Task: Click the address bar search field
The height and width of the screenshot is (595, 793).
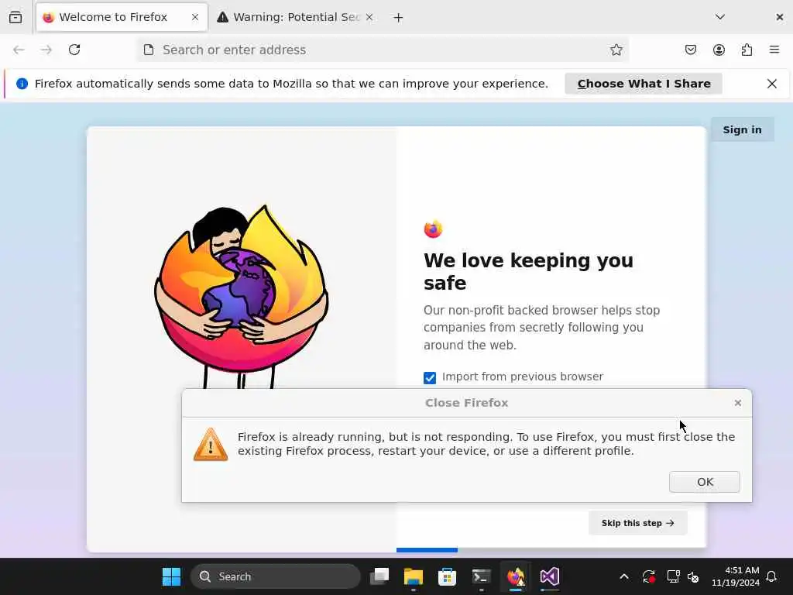Action: click(x=383, y=50)
